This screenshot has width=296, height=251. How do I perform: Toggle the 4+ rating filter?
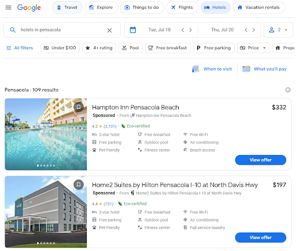[99, 48]
